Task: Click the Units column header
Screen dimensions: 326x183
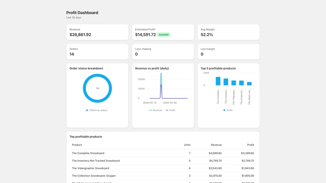Action: click(x=187, y=145)
